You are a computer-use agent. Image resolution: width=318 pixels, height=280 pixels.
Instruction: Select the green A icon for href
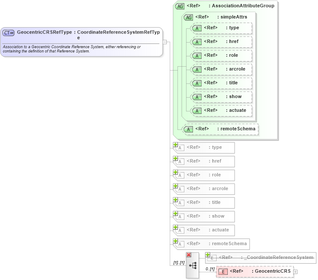[197, 42]
